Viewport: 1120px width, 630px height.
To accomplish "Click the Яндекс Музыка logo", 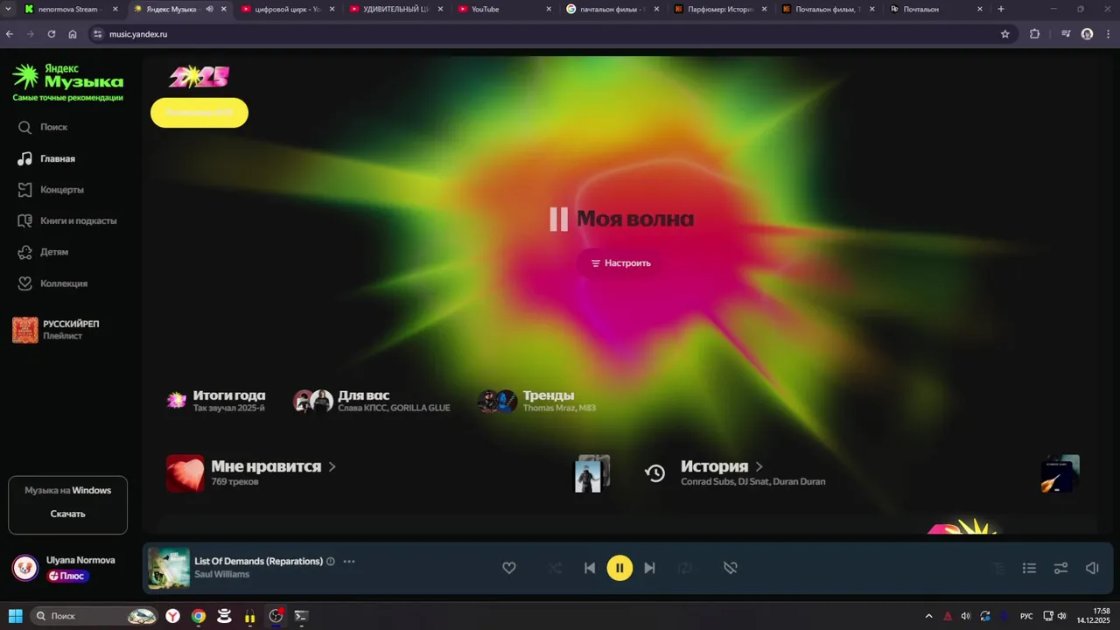I will coord(67,81).
